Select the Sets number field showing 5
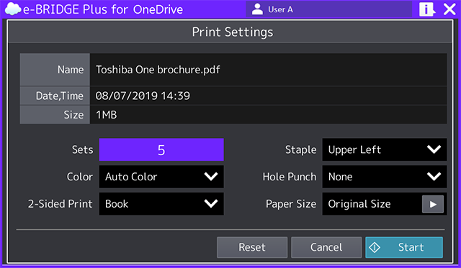The width and height of the screenshot is (461, 268). [x=161, y=150]
